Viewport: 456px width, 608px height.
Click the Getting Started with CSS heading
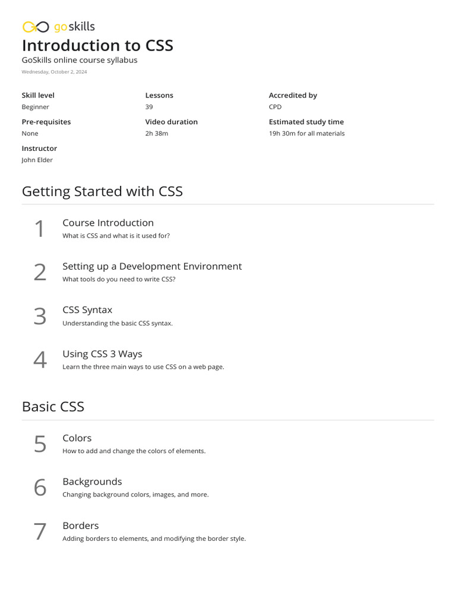coord(102,191)
